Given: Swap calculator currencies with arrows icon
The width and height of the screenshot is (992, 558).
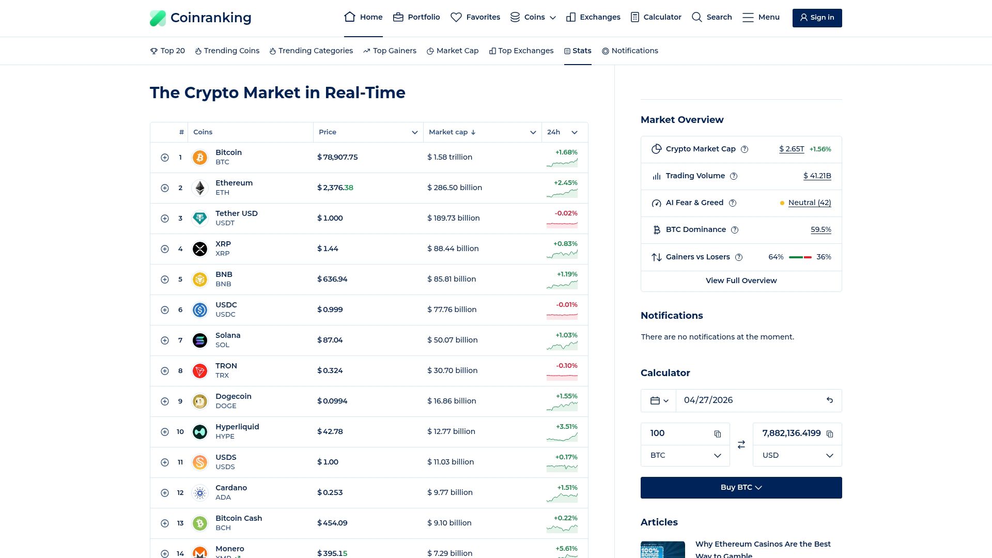Looking at the screenshot, I should tap(741, 445).
